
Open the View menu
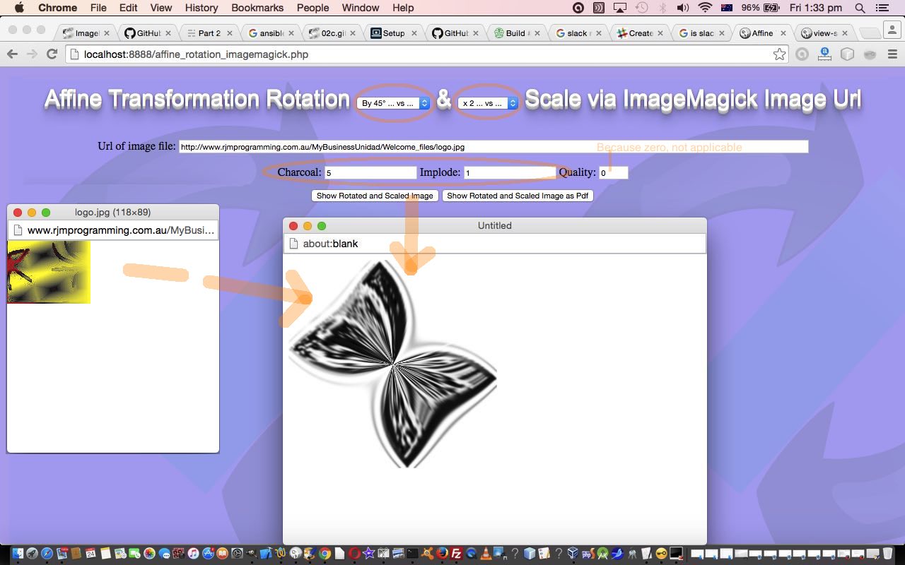(161, 8)
